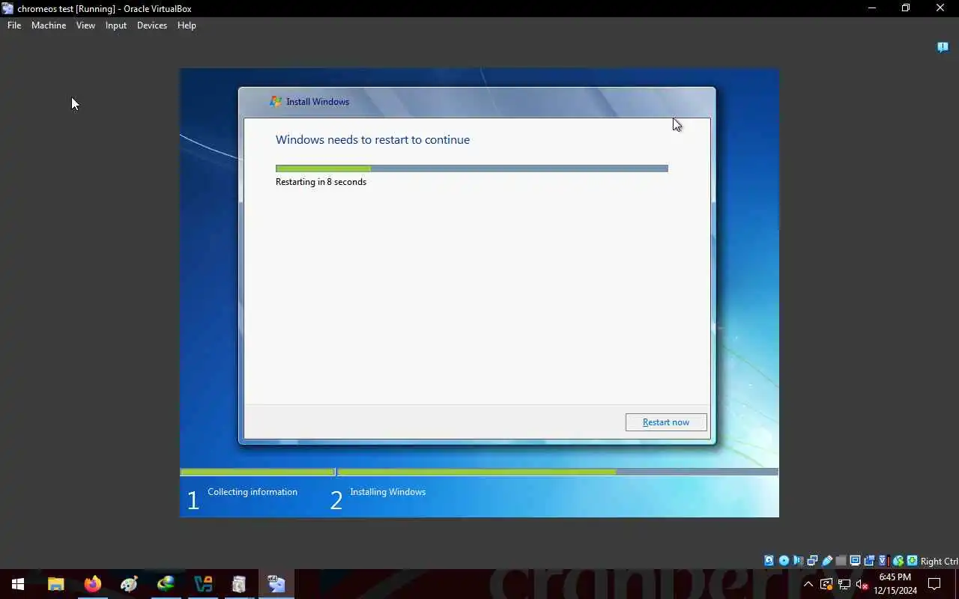Click the shared folders indicator icon
The width and height of the screenshot is (959, 599).
pos(841,561)
